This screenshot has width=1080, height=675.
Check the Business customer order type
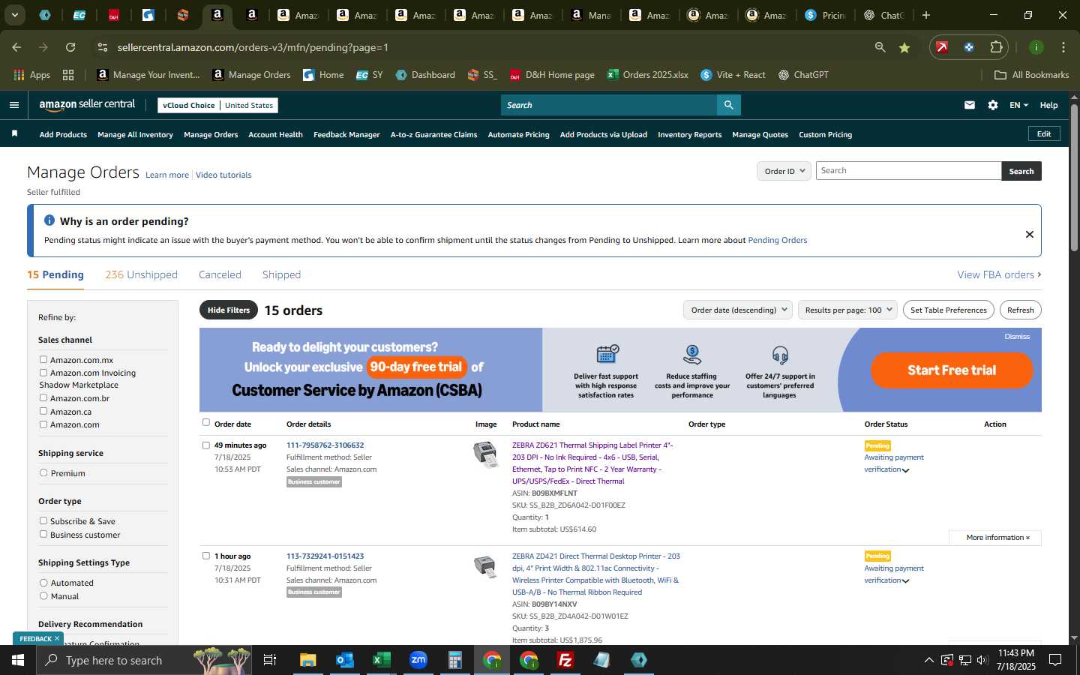[x=43, y=534]
